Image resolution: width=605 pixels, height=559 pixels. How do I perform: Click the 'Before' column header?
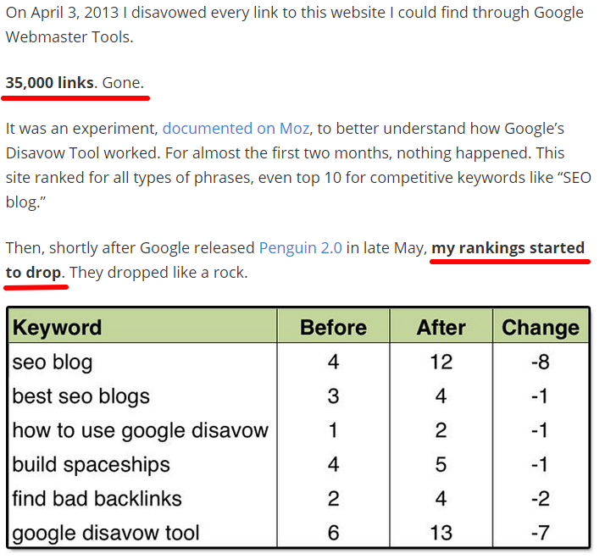(x=333, y=328)
